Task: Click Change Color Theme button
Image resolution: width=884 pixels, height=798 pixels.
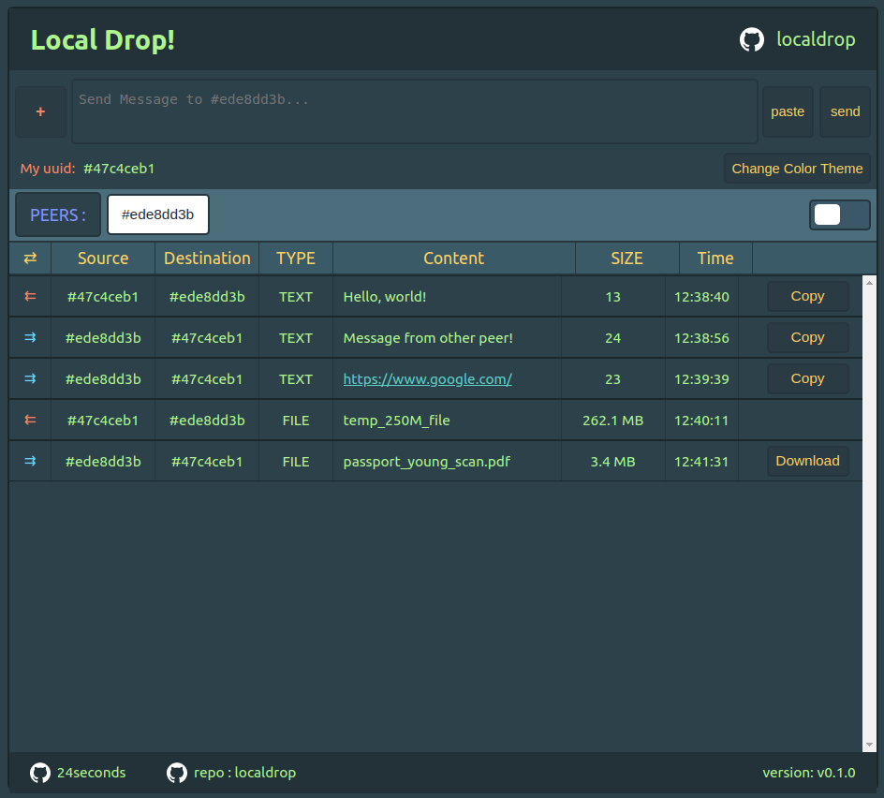Action: pyautogui.click(x=797, y=169)
